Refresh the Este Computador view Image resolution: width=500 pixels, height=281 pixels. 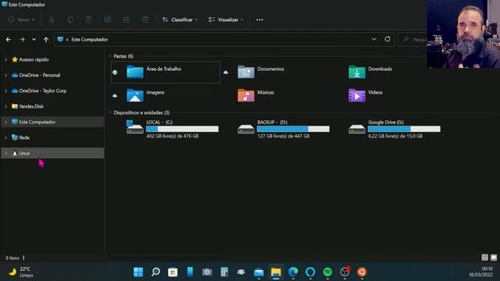(387, 39)
